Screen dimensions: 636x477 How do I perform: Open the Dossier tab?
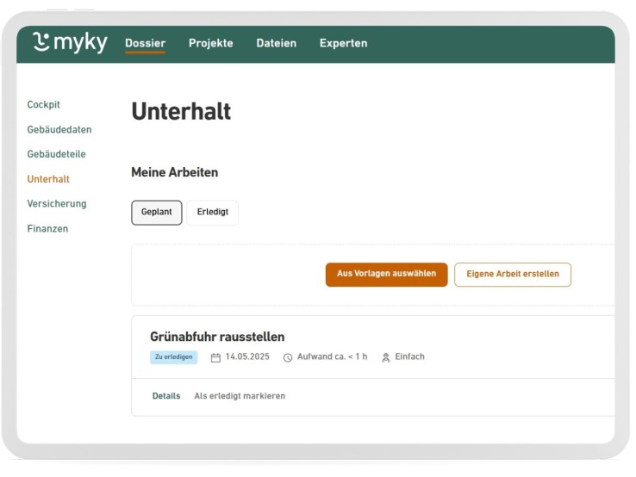point(145,44)
